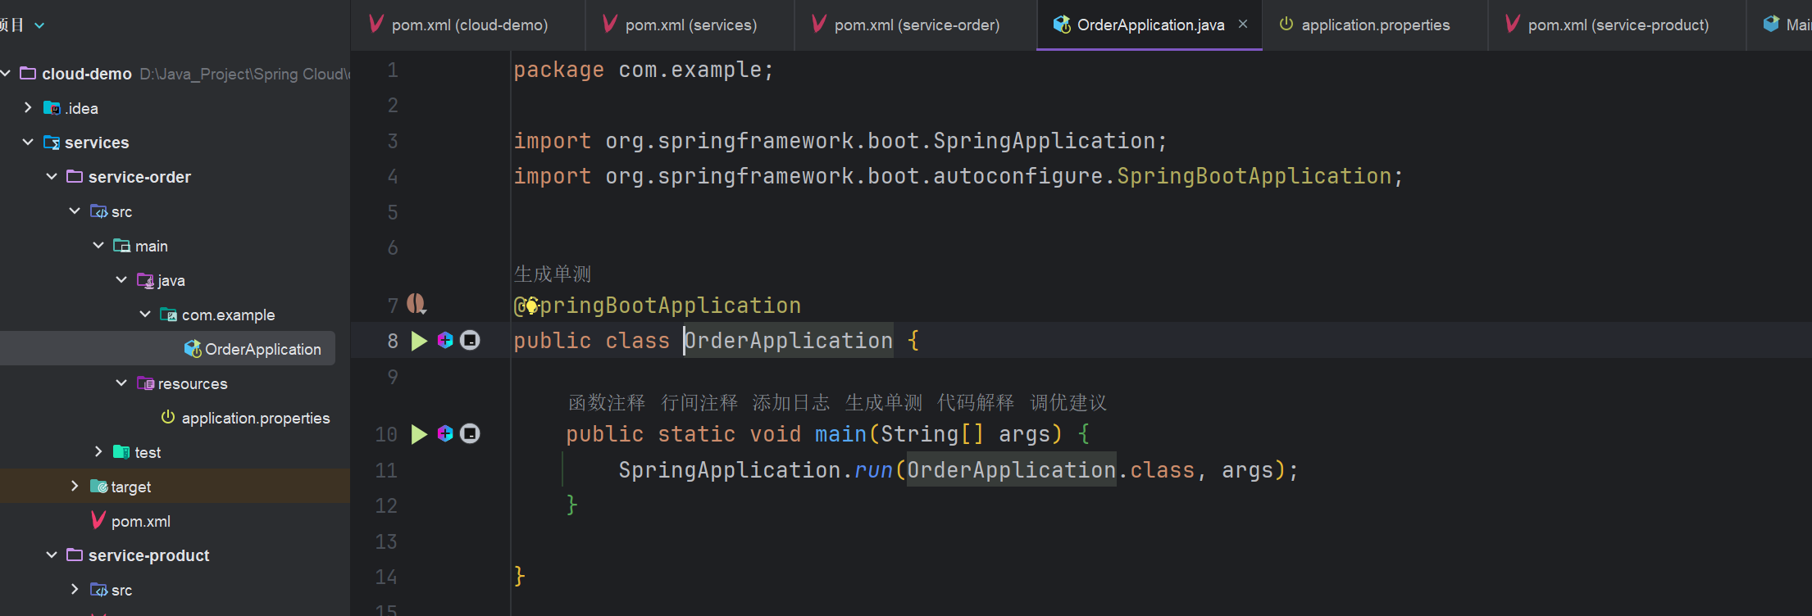1812x616 pixels.
Task: Click the 代码解释 code lens link
Action: click(976, 403)
